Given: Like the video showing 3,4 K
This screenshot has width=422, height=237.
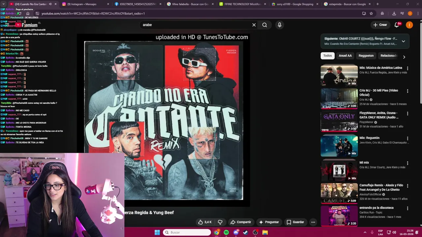Looking at the screenshot, I should 204,222.
